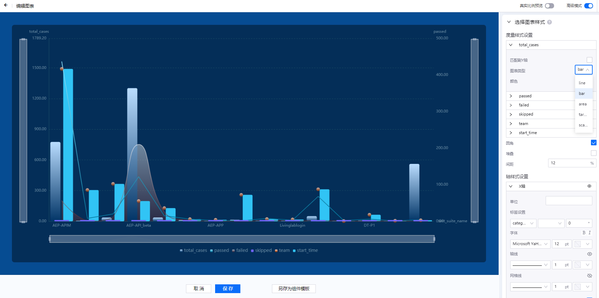Click the DT-P1 axis label
Viewport: 599px width, 298px height.
point(369,225)
